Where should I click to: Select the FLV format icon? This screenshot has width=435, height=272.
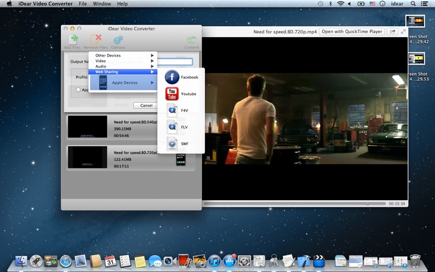[x=172, y=127]
